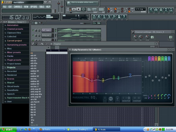This screenshot has width=176, height=132.
Task: Select the pencil draw tool in Playlist
Action: (33, 44)
